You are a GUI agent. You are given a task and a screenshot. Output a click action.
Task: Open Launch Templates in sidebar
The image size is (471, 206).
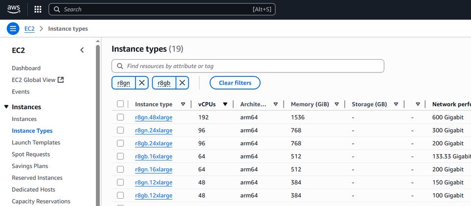[x=36, y=142]
